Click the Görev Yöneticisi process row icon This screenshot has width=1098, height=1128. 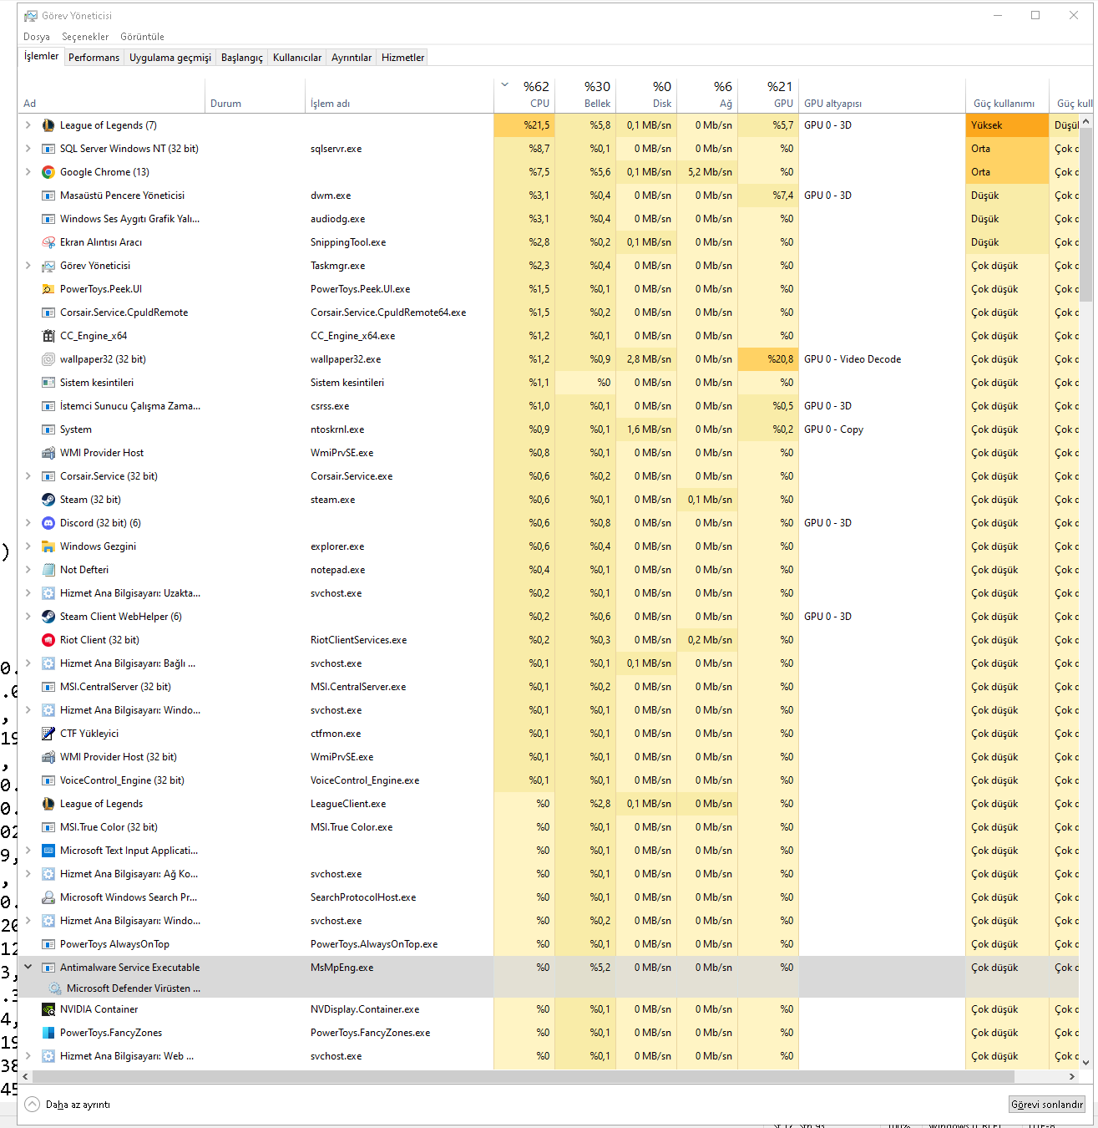point(48,266)
